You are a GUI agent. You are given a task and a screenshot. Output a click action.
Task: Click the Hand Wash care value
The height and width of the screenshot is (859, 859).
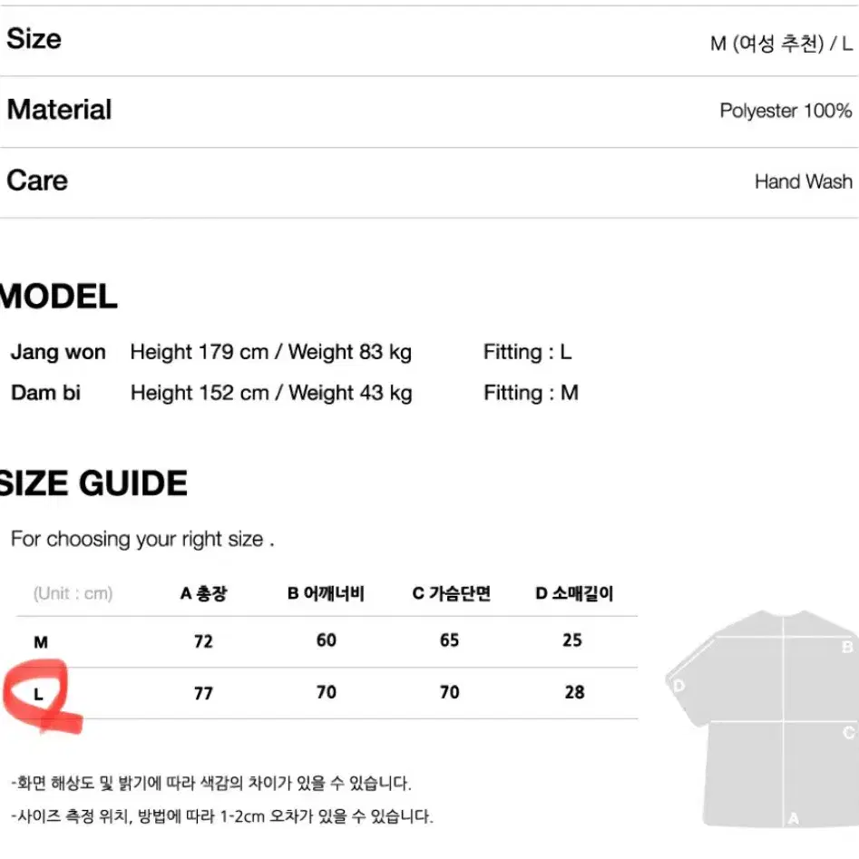pos(803,181)
